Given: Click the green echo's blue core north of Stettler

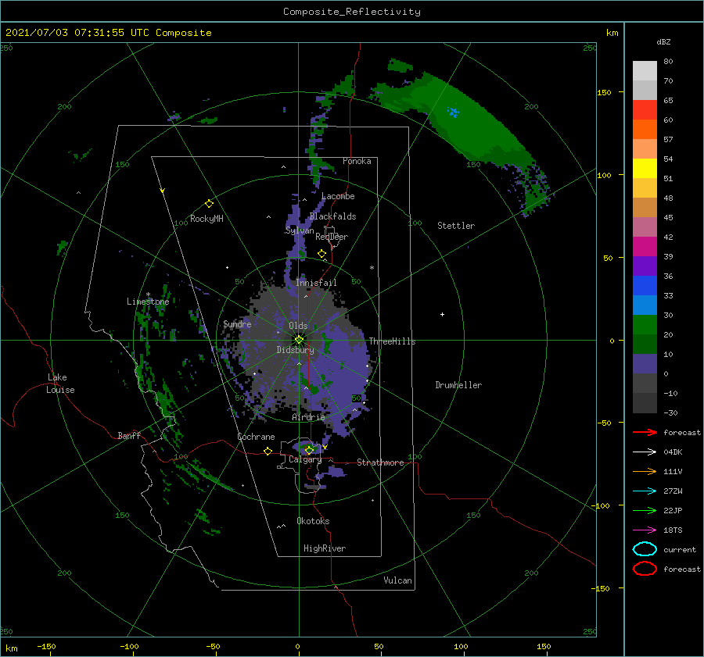Looking at the screenshot, I should pos(454,112).
